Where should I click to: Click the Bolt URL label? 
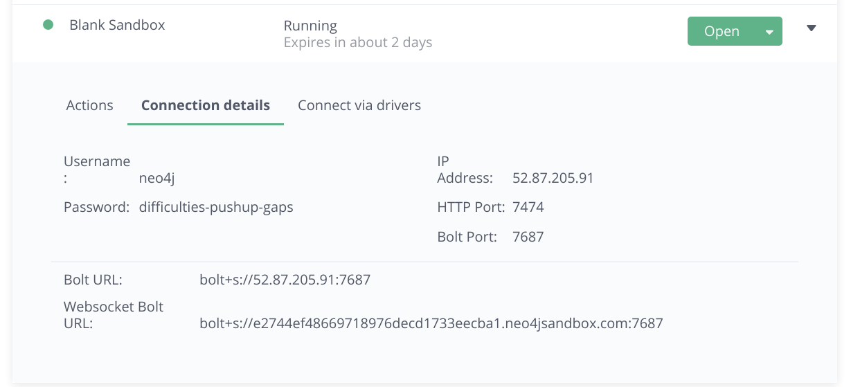93,280
